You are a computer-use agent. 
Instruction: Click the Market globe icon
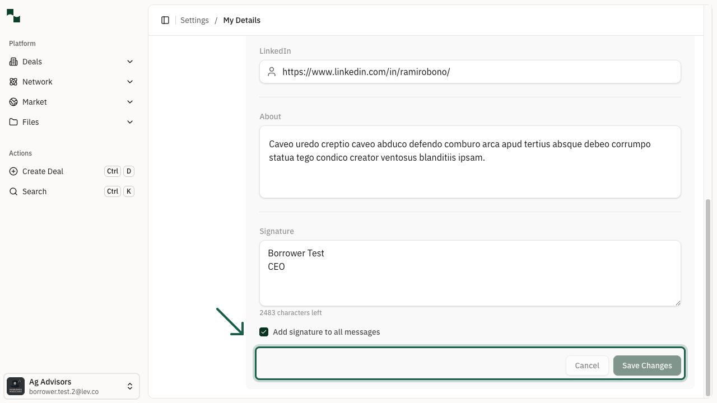tap(13, 102)
